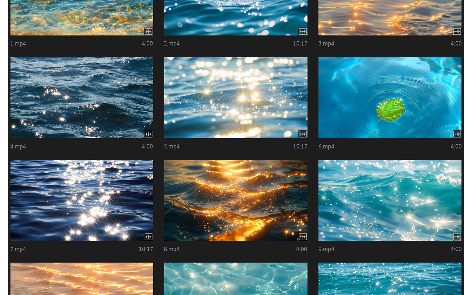Click the 4:00 duration of 3.mp4

click(456, 44)
